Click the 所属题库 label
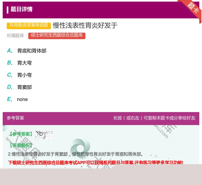 point(17,36)
